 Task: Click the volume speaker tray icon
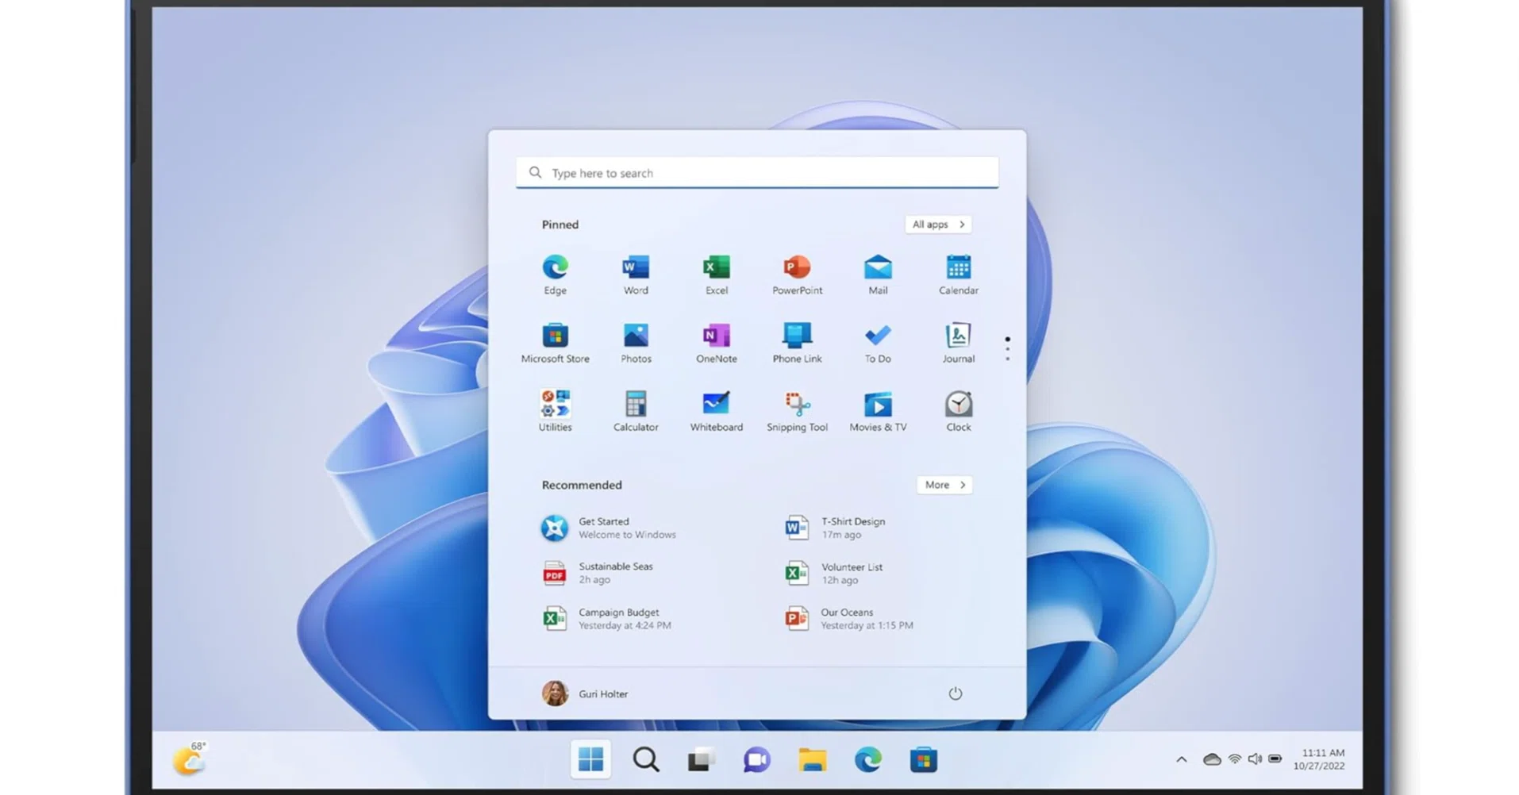pyautogui.click(x=1255, y=759)
